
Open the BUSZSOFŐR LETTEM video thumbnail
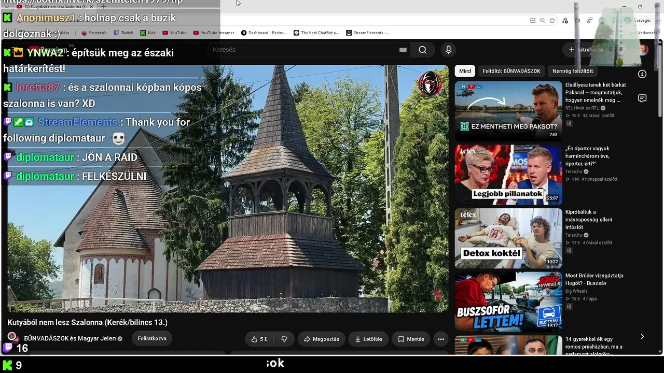(508, 302)
